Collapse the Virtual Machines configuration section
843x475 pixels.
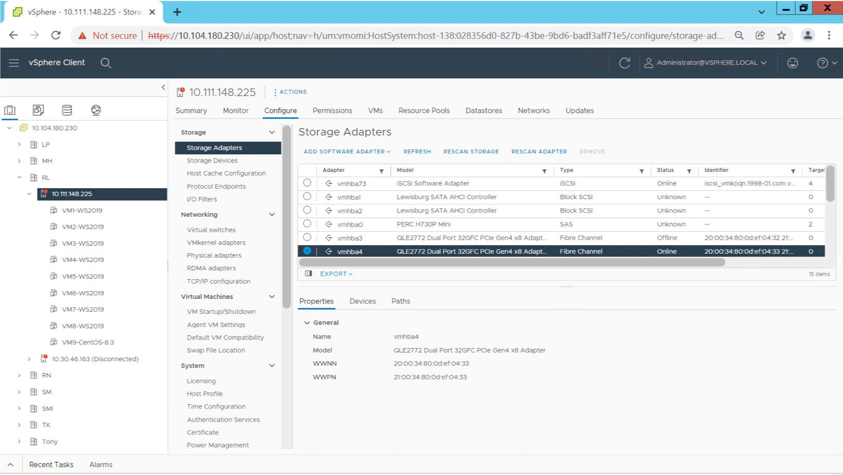[272, 297]
